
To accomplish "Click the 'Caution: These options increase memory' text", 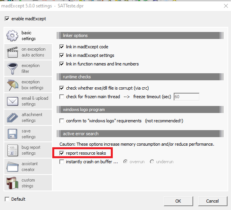I will pos(137,144).
